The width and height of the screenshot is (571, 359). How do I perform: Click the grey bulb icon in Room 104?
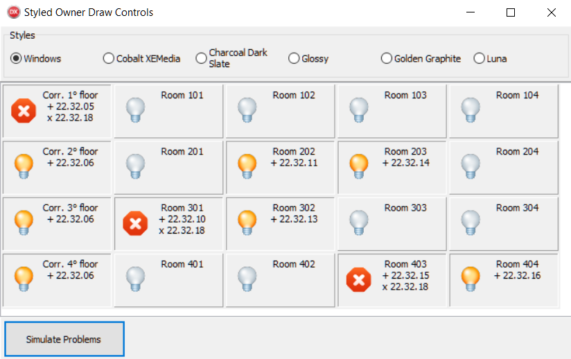pos(471,110)
